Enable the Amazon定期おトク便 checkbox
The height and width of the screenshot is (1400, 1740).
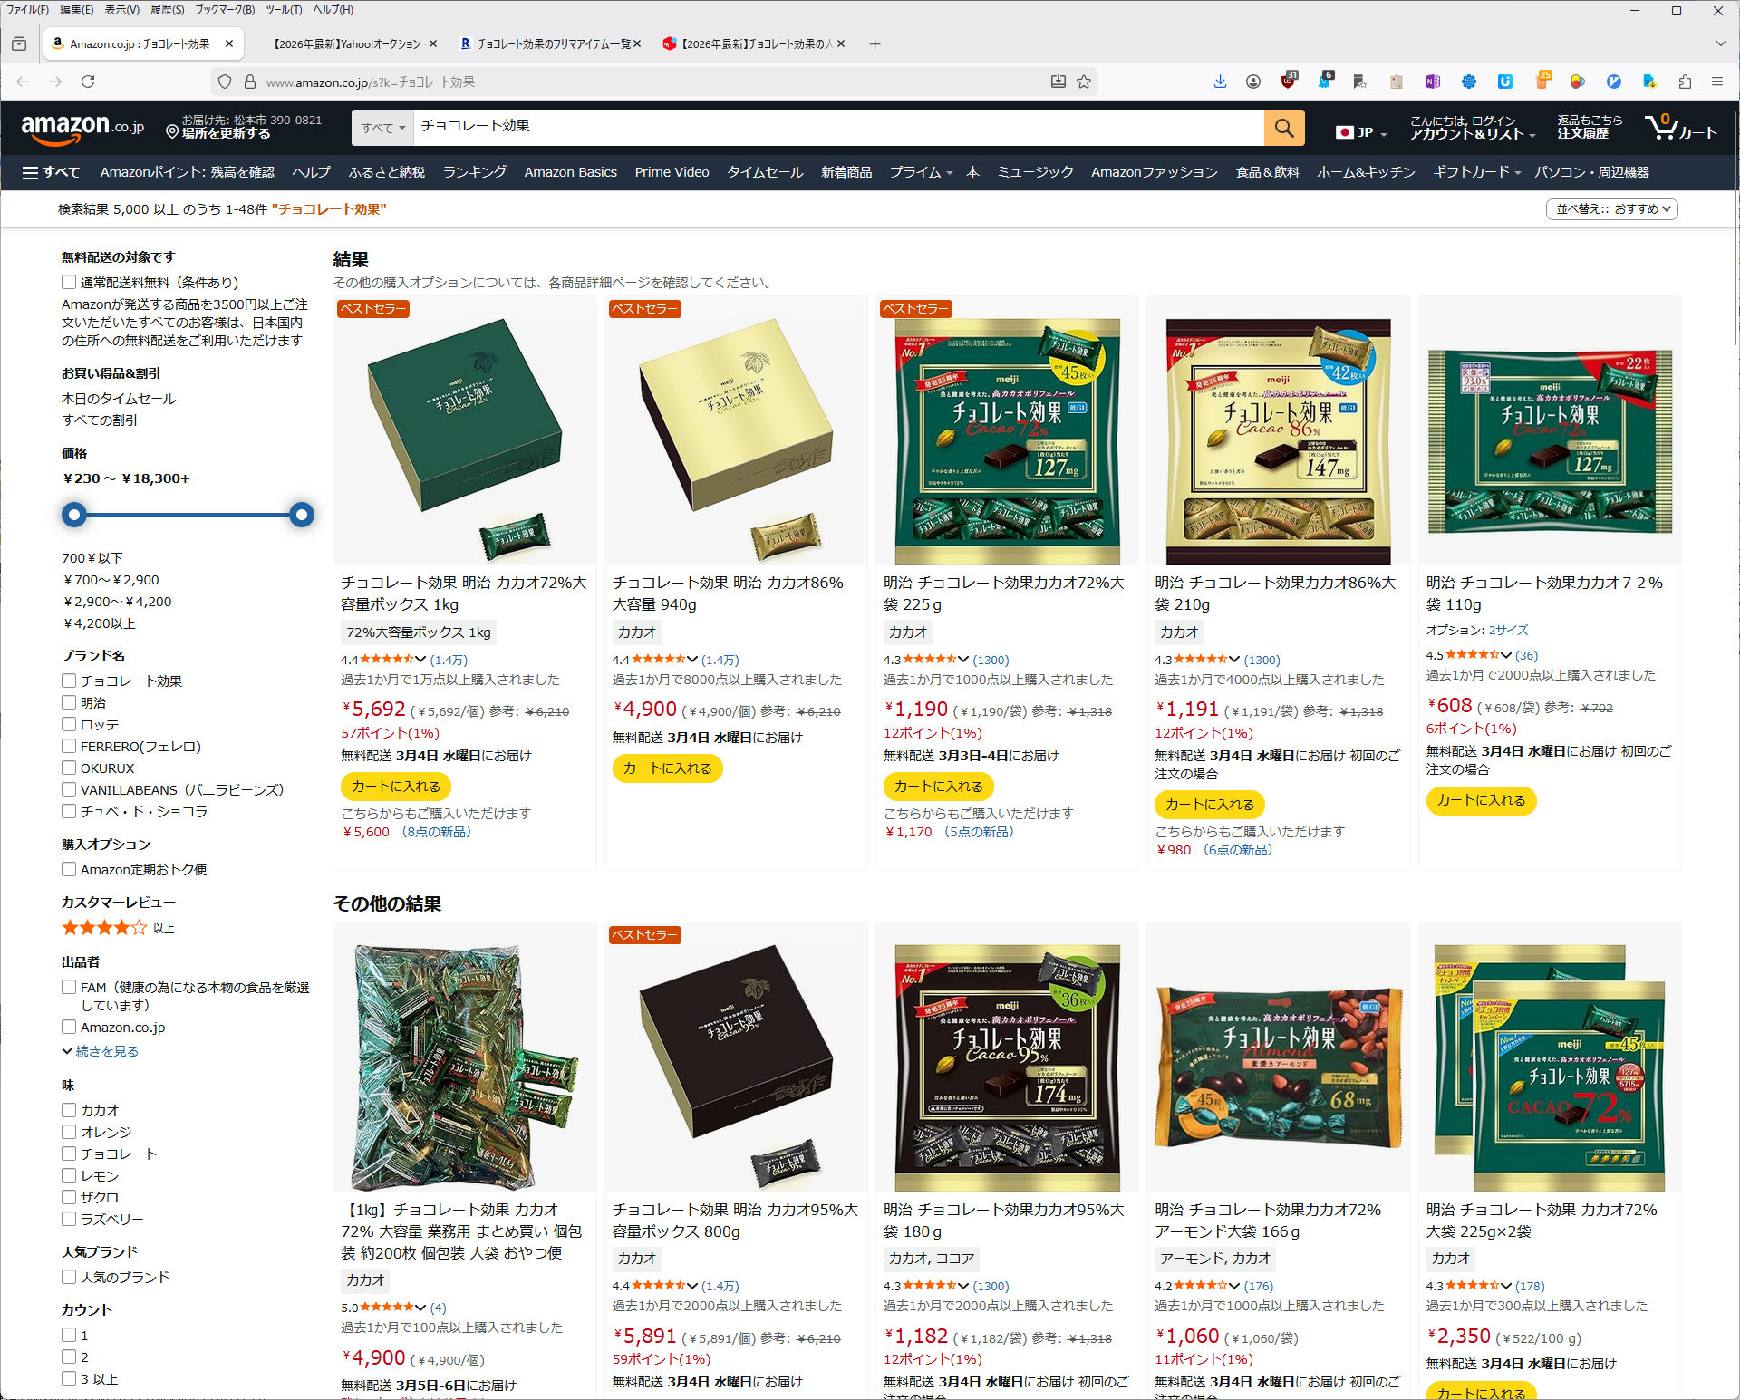click(x=69, y=869)
